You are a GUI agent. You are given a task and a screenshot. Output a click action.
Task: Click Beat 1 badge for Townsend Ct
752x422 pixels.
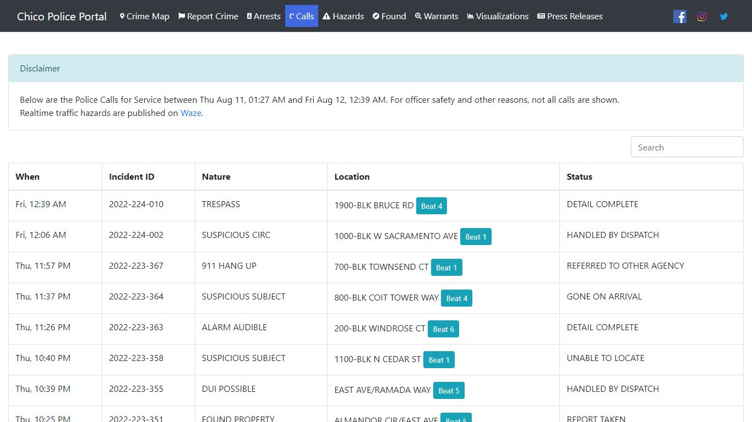446,268
